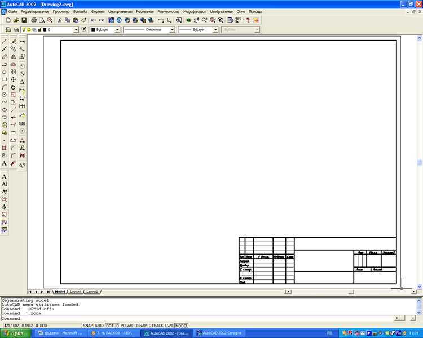This screenshot has width=423, height=338.
Task: Open the layer list dropdown arrow
Action: tap(76, 30)
